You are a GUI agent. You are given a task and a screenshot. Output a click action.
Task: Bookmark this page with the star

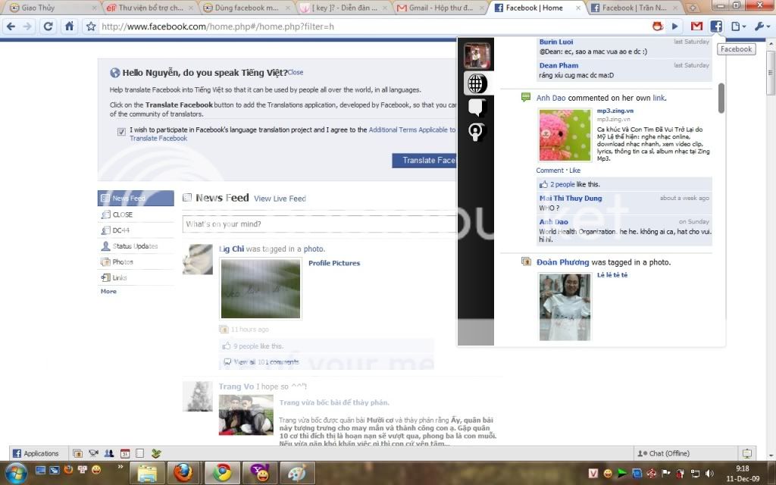(91, 27)
